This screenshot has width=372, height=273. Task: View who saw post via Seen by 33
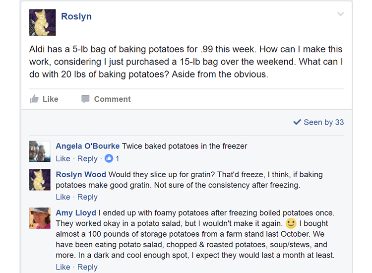pyautogui.click(x=323, y=122)
